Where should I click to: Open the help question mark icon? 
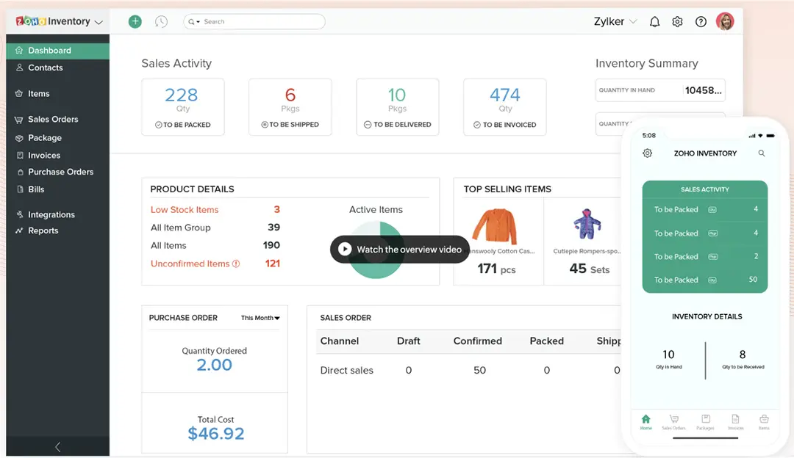[x=701, y=22]
